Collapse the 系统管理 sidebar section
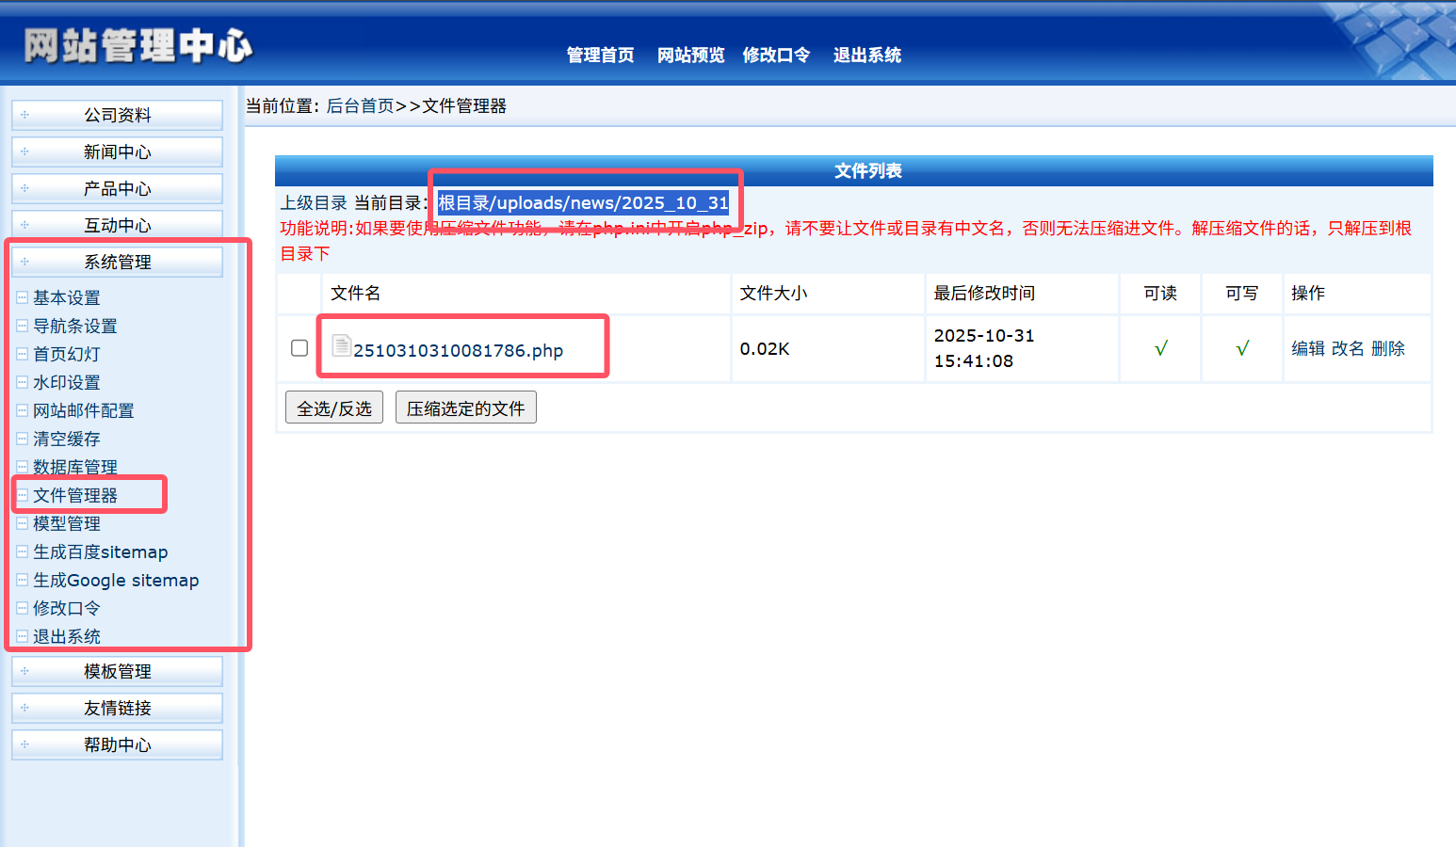This screenshot has width=1456, height=847. 117,262
